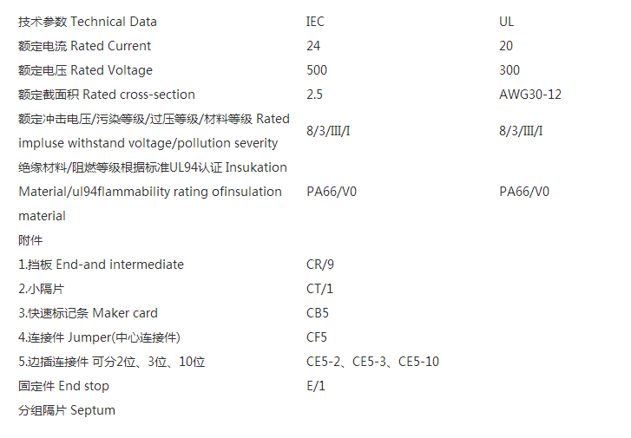
Task: Select the IEC column heading
Action: coord(315,22)
